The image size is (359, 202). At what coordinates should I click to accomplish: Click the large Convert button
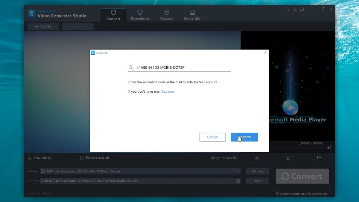click(302, 176)
